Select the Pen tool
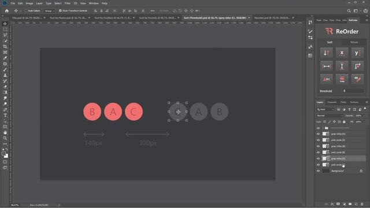Image resolution: width=370 pixels, height=208 pixels. (x=5, y=110)
